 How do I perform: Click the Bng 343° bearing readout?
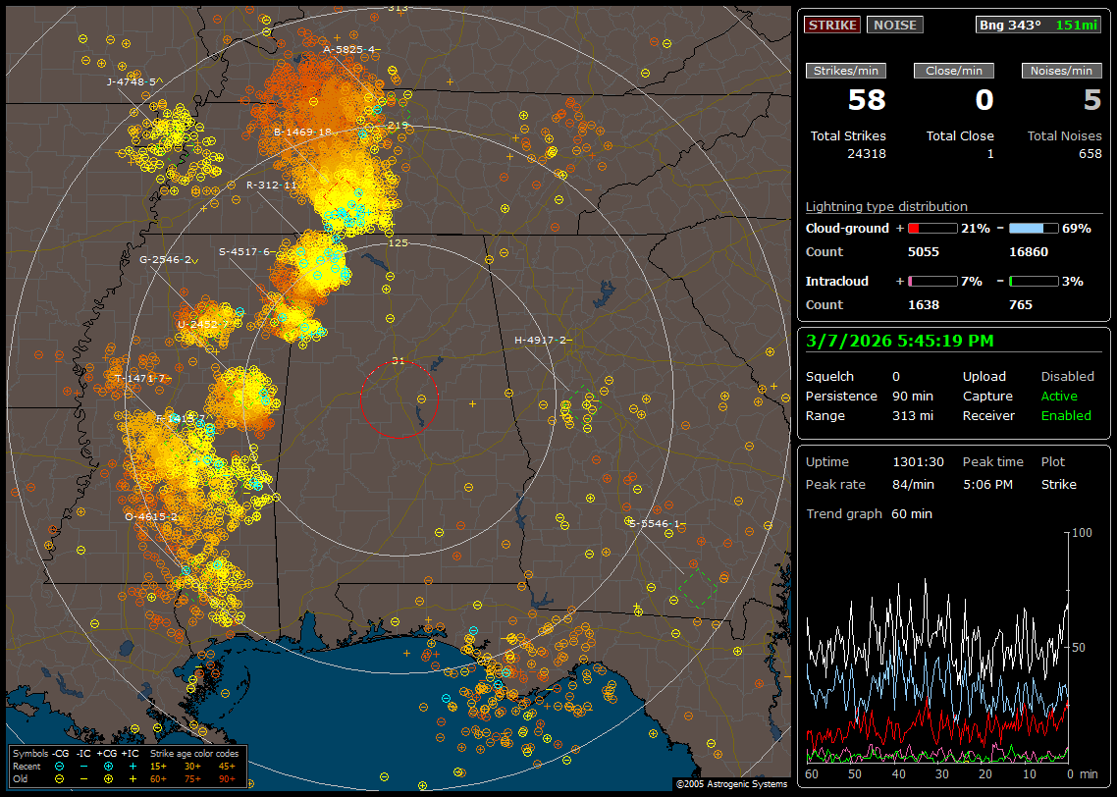pos(1010,26)
